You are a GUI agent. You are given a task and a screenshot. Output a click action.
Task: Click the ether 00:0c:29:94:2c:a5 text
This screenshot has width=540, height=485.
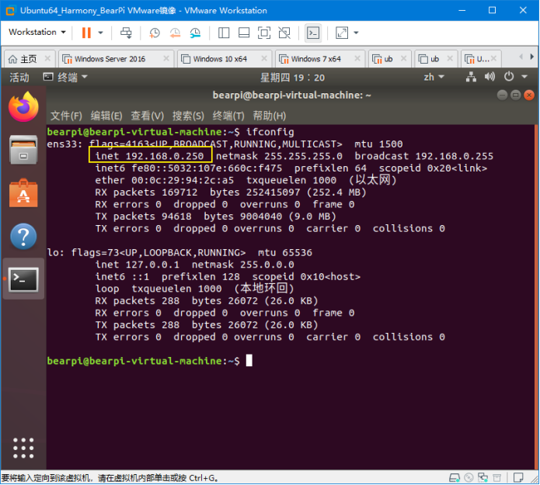pyautogui.click(x=164, y=180)
